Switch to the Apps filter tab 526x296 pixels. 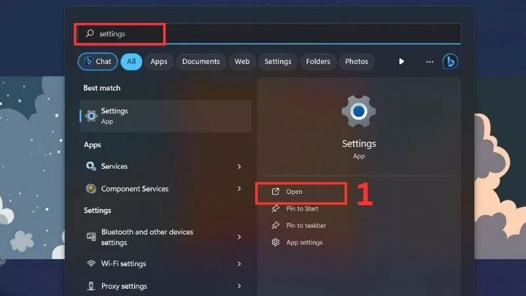pyautogui.click(x=158, y=61)
